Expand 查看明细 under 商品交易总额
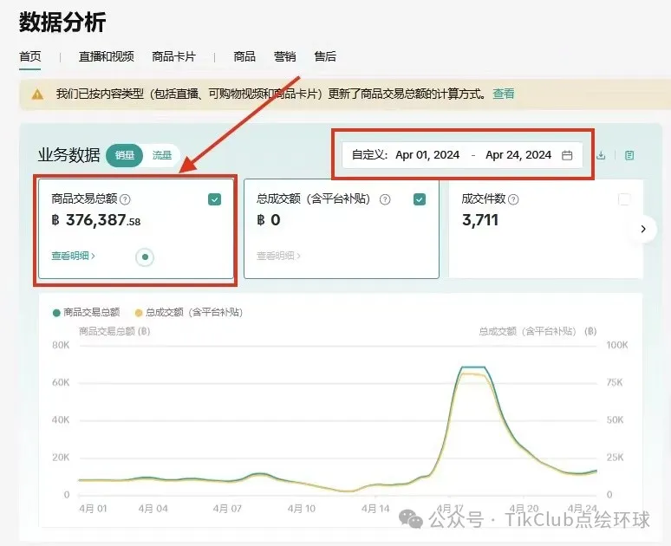 (x=74, y=256)
